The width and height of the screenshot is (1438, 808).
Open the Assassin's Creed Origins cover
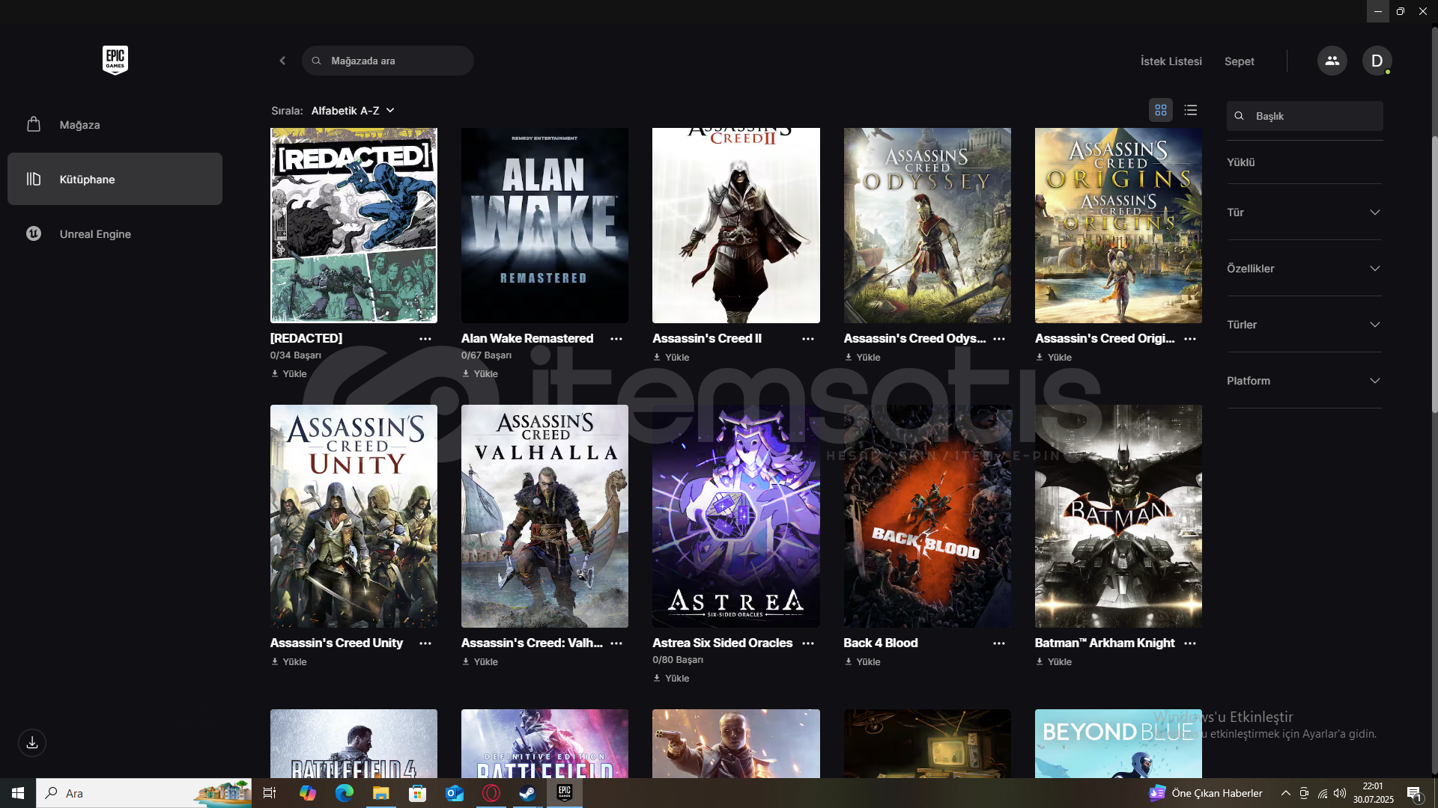click(x=1118, y=225)
